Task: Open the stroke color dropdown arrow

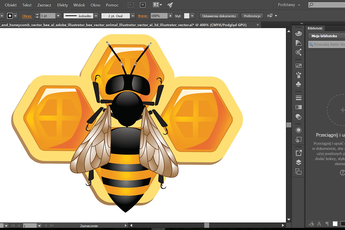Action: point(16,16)
